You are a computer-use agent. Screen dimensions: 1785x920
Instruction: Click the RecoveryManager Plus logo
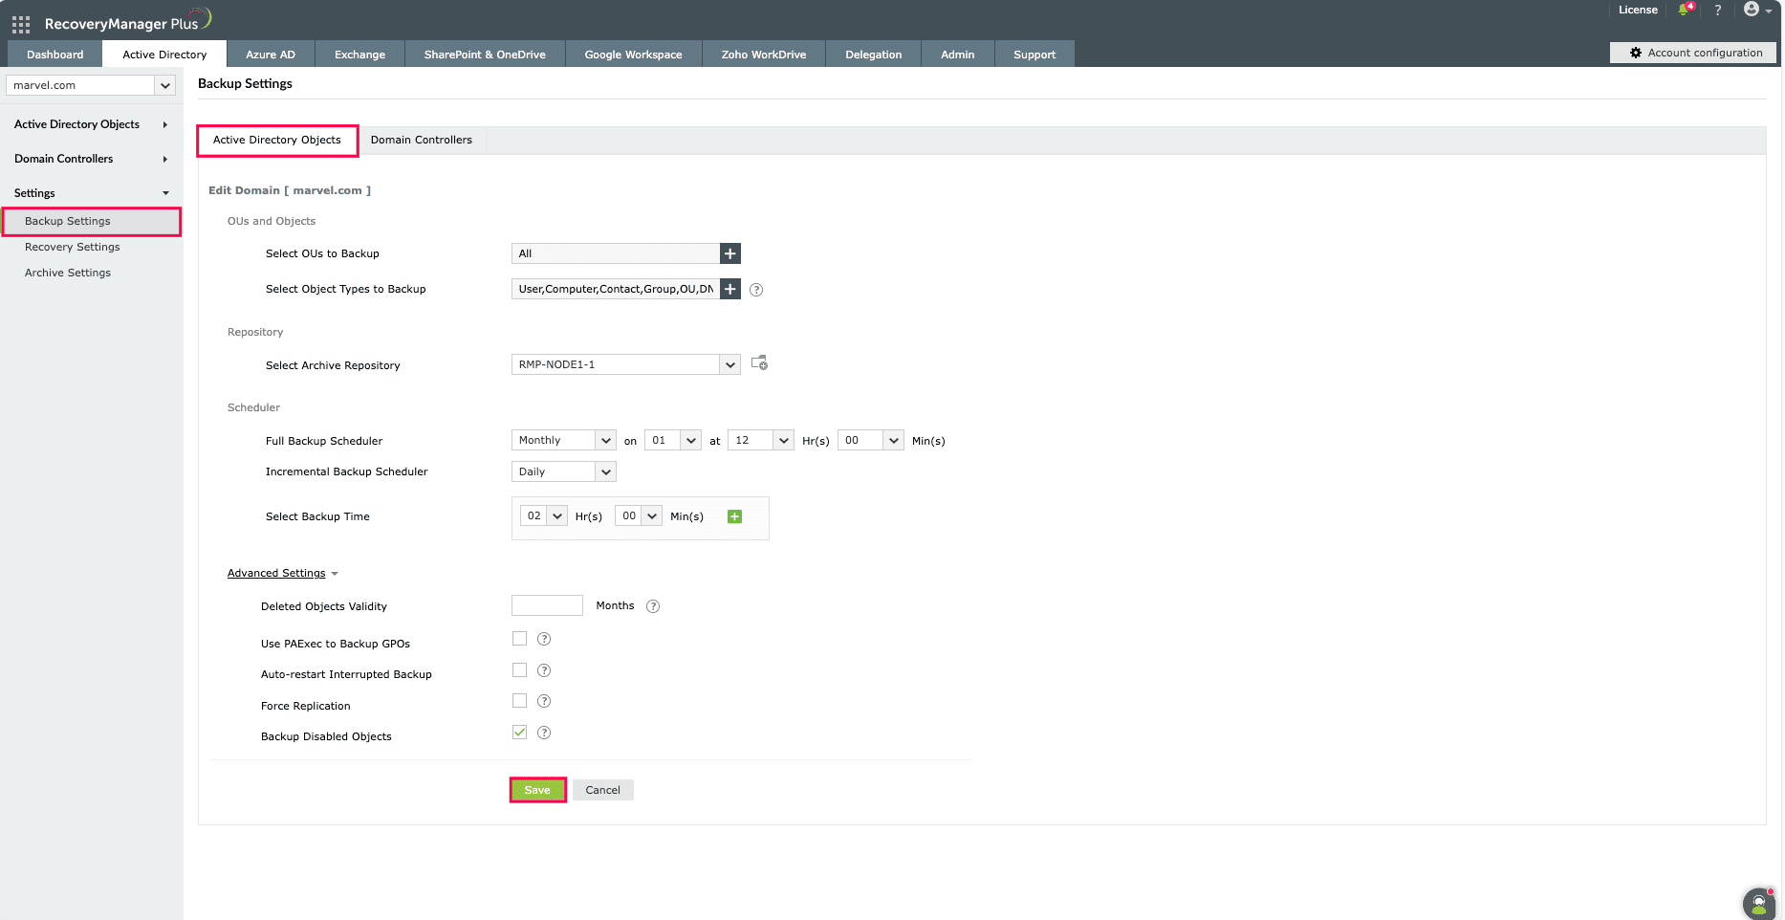click(127, 21)
